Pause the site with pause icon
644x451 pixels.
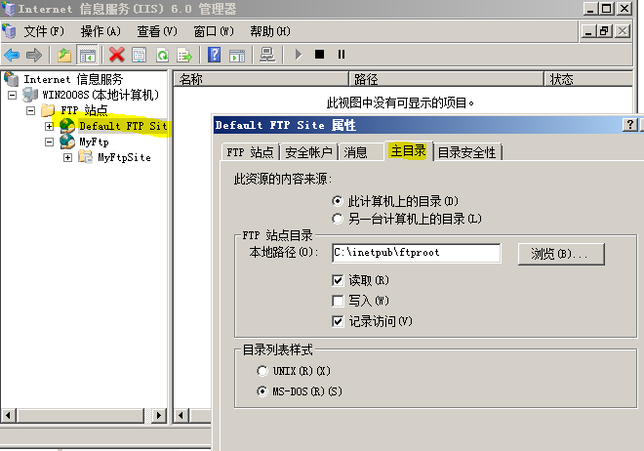click(342, 55)
